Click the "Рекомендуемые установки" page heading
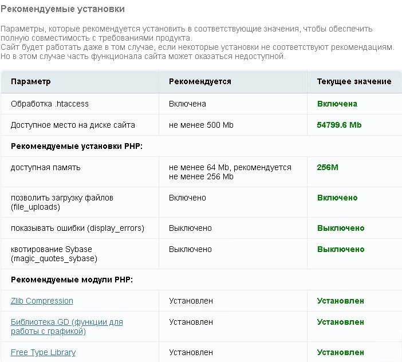402x362 pixels. pos(62,10)
